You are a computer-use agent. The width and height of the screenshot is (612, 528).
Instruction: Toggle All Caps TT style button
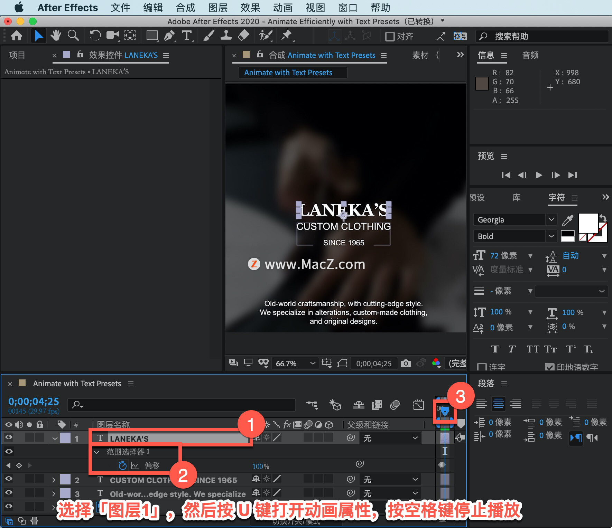(x=533, y=349)
